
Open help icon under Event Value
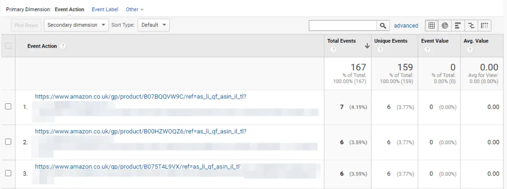tap(427, 50)
